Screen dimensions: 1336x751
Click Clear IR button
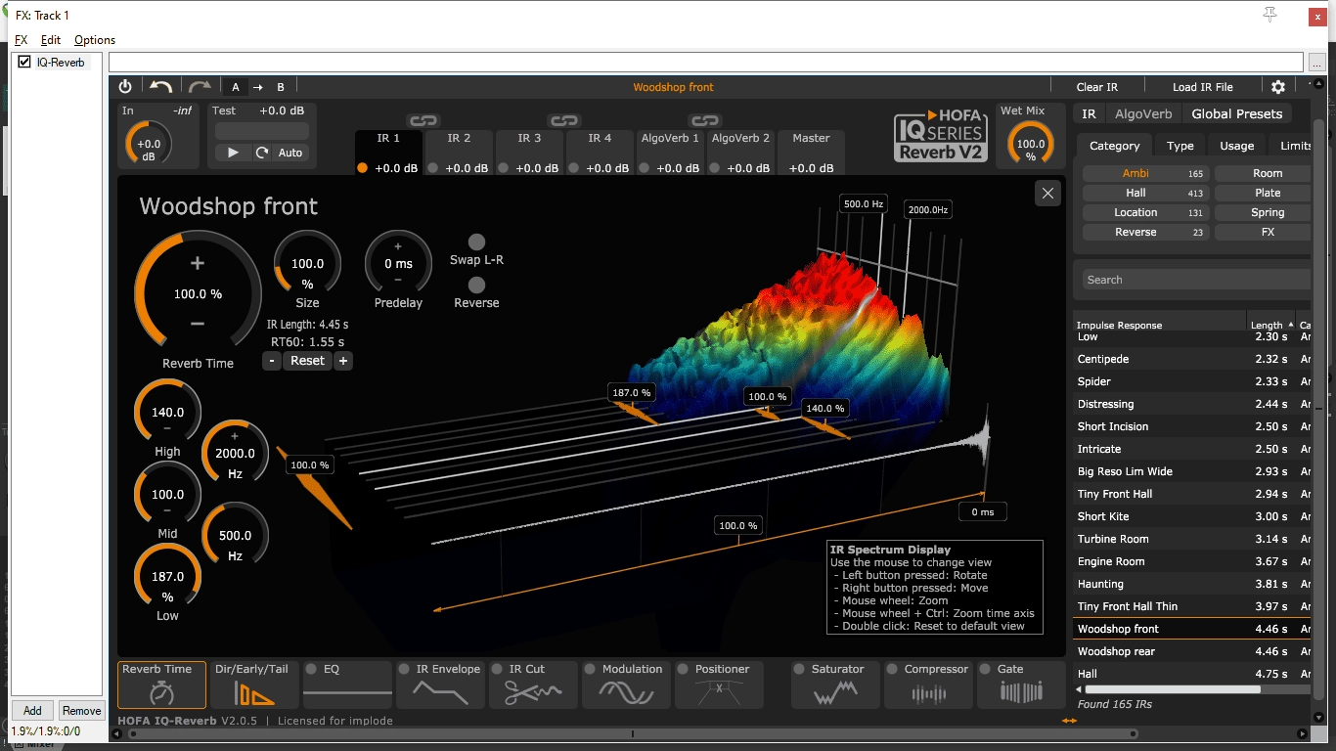(1096, 87)
